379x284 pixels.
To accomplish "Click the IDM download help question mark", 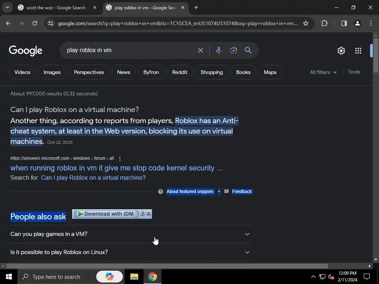I will 142,213.
